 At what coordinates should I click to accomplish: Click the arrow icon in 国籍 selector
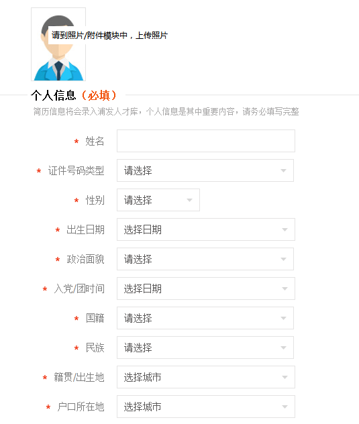283,318
